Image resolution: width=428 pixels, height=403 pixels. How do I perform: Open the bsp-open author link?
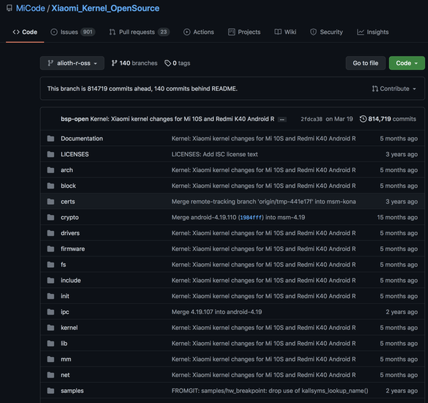(74, 119)
